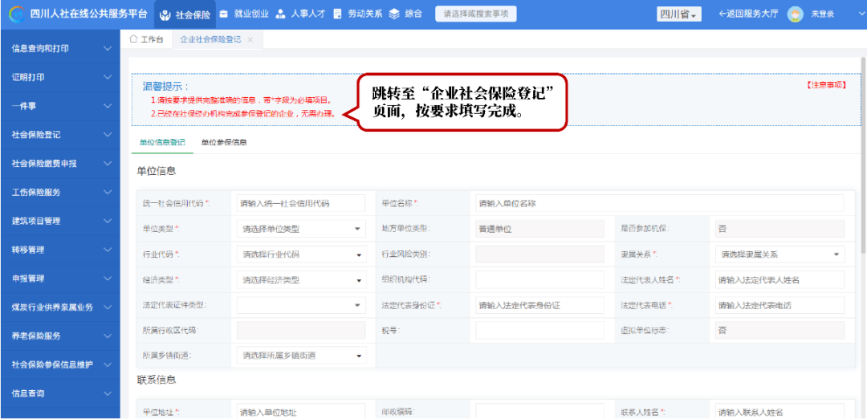The image size is (867, 419).
Task: Open the 综合 navigation item
Action: (405, 14)
